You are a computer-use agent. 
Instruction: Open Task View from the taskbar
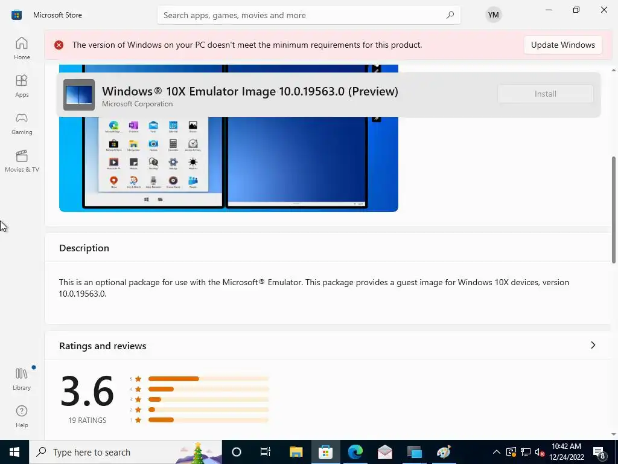[x=266, y=452]
